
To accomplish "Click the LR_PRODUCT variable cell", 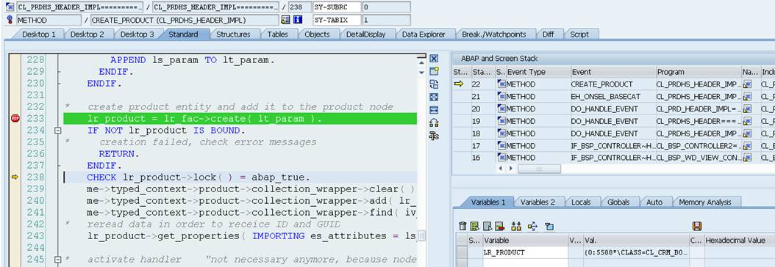I will click(526, 252).
